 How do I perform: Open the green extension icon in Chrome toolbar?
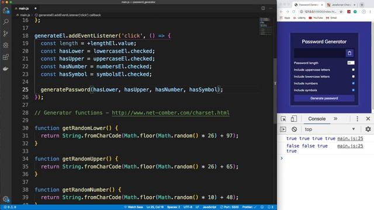(355, 12)
